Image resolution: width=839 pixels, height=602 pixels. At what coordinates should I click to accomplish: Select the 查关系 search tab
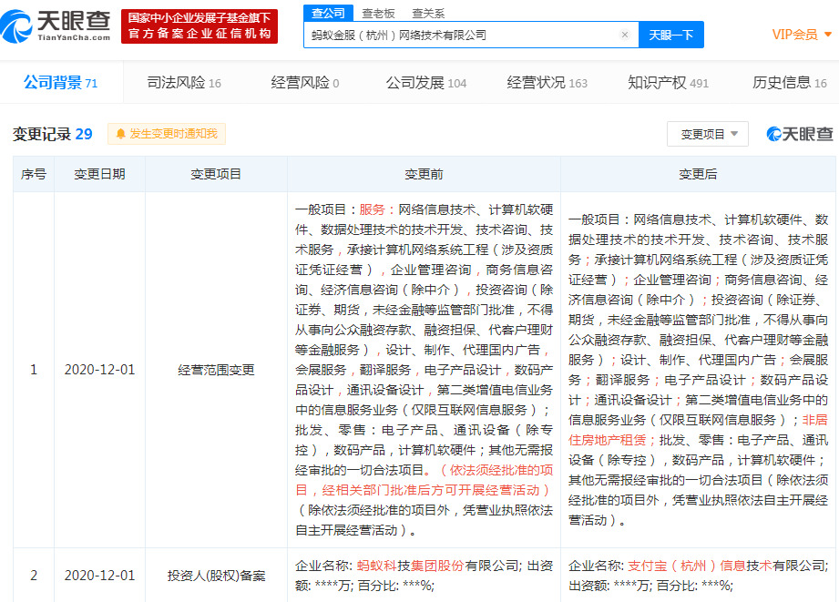pos(428,14)
